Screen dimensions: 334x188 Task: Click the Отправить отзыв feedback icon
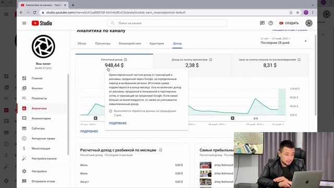(x=25, y=181)
